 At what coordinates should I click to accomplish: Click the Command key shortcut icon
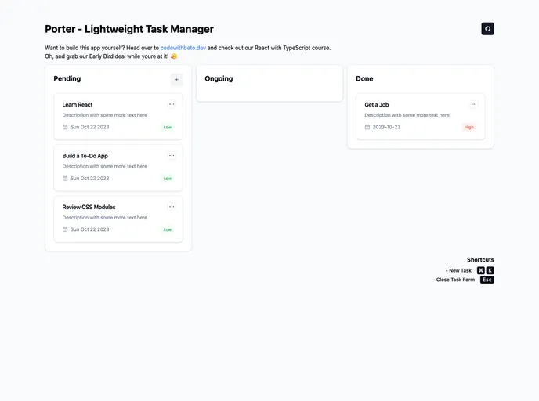pyautogui.click(x=480, y=270)
